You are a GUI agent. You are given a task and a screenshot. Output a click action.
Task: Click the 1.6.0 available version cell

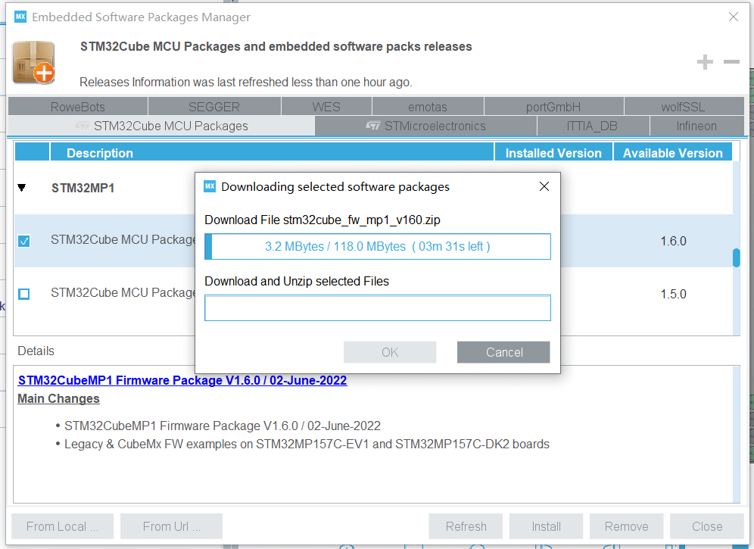click(x=673, y=241)
